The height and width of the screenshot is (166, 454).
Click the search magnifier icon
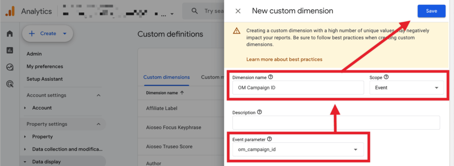pyautogui.click(x=195, y=11)
